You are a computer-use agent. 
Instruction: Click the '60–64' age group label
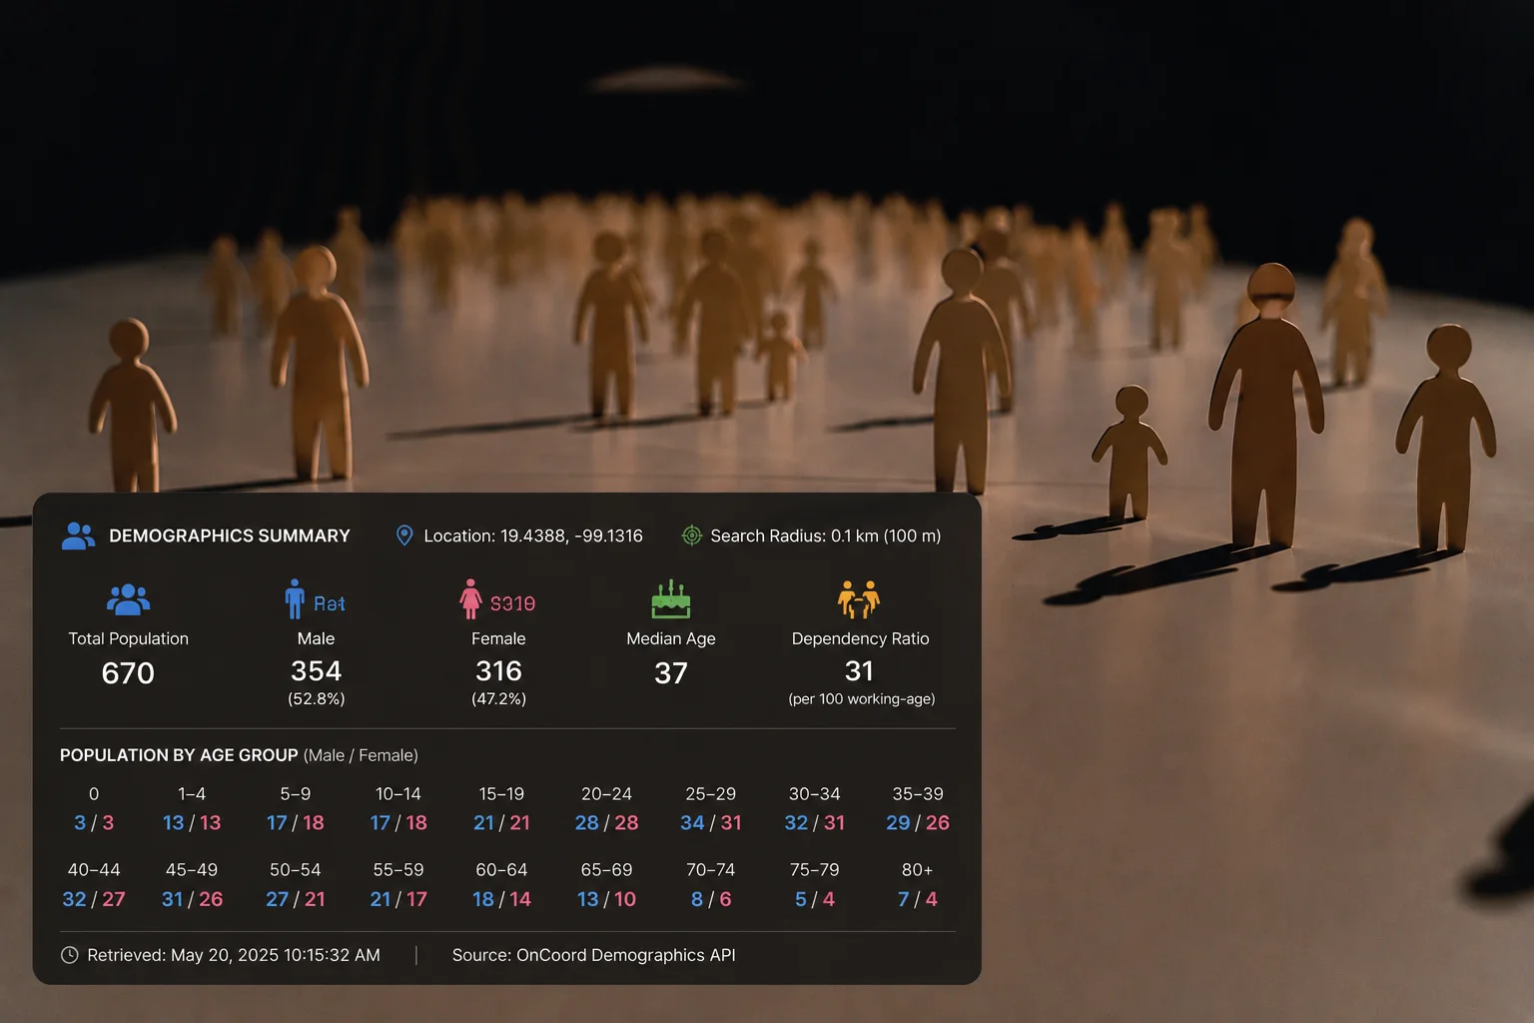501,870
